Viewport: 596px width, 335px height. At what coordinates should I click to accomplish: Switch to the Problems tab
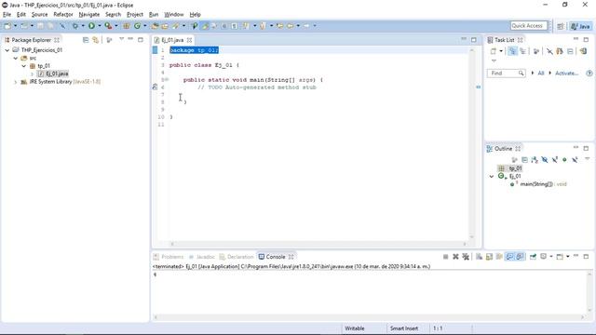169,257
